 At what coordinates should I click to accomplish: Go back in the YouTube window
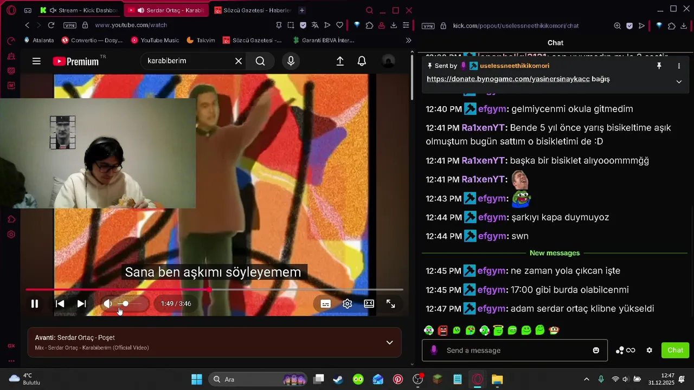tap(27, 25)
